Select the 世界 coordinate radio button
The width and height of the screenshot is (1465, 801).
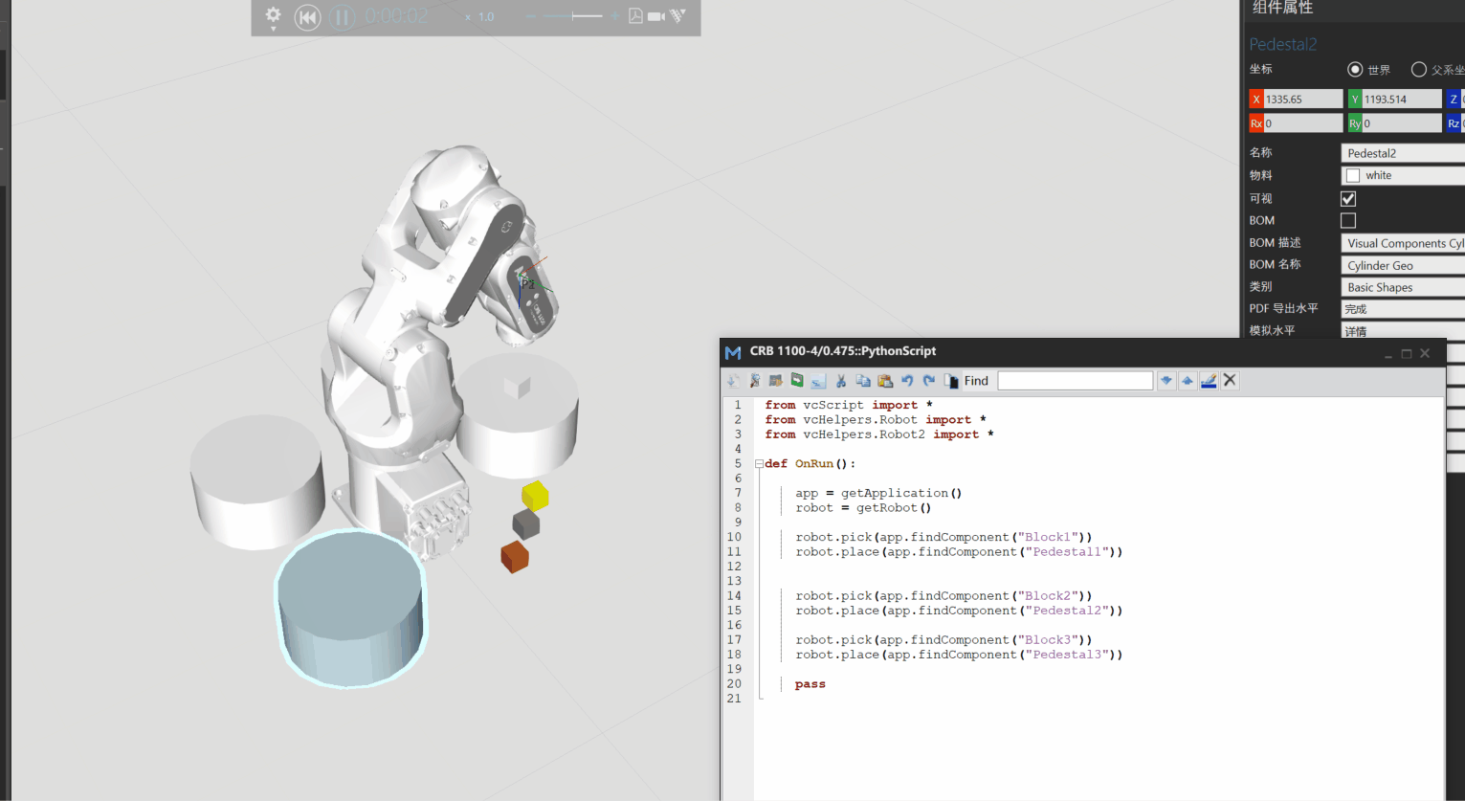[1356, 69]
